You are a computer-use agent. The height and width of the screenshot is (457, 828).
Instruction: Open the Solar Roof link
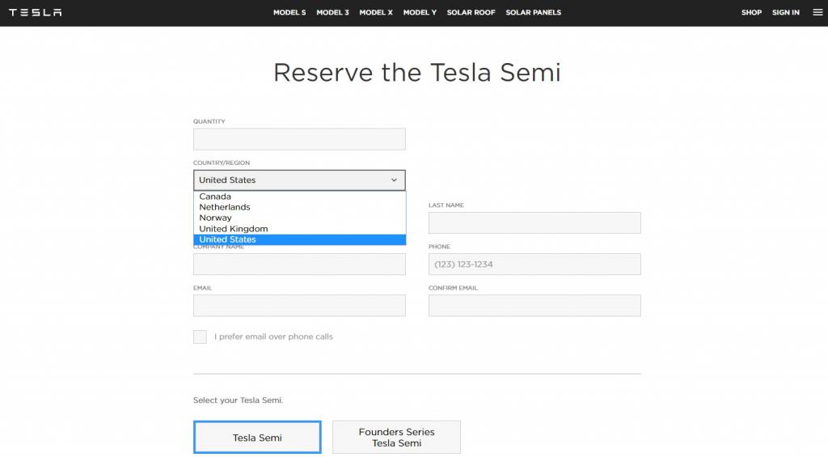[x=471, y=13]
